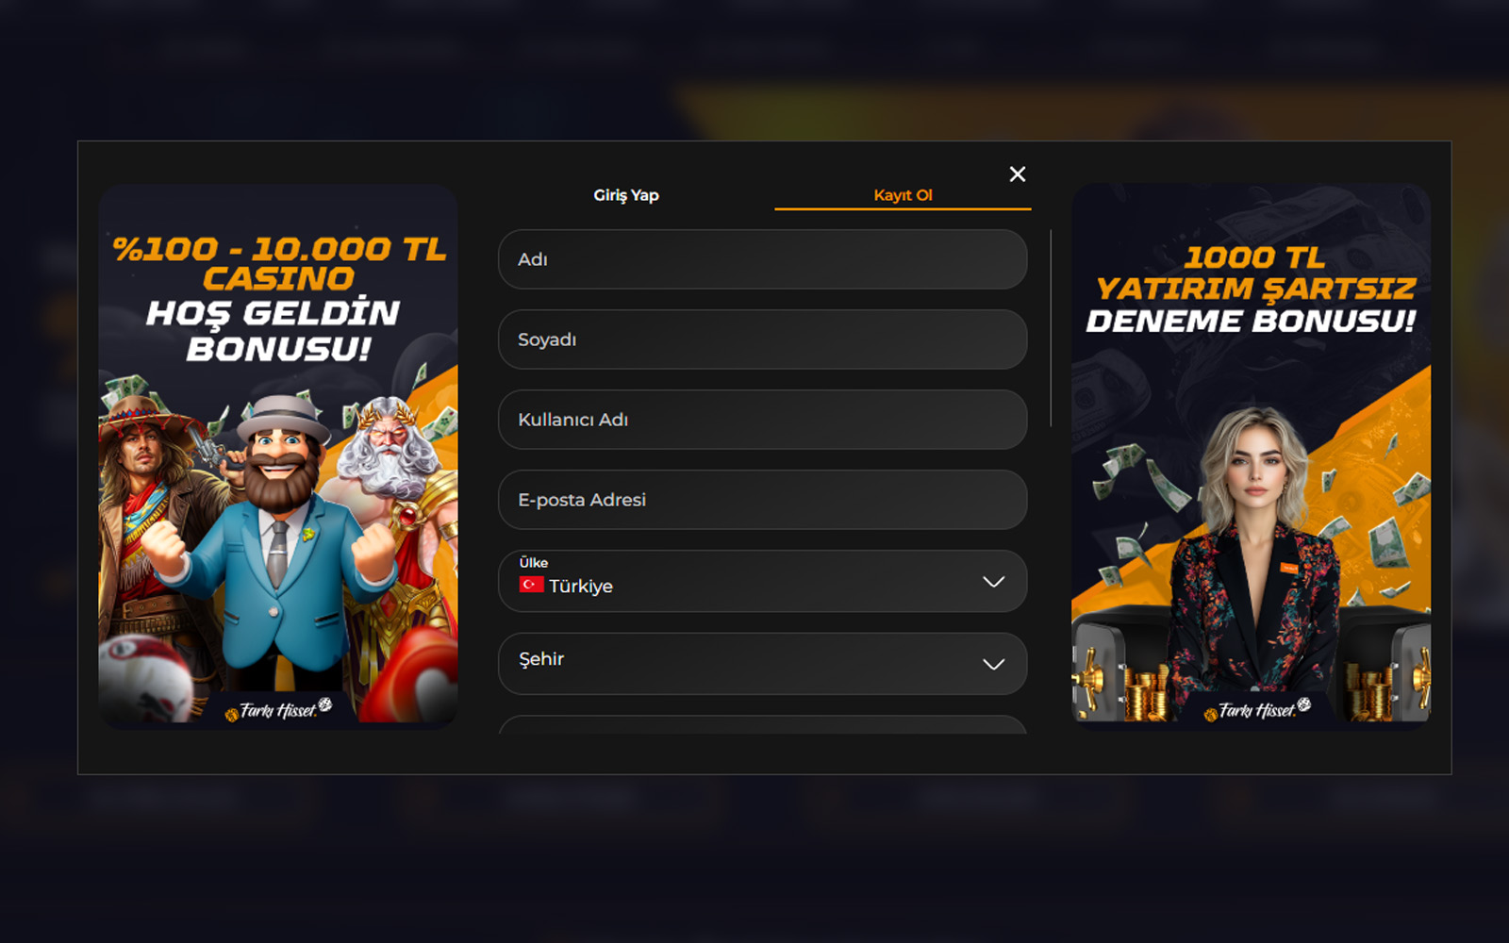Click Farkı Hisset logo on deneme bonus banner

1257,710
